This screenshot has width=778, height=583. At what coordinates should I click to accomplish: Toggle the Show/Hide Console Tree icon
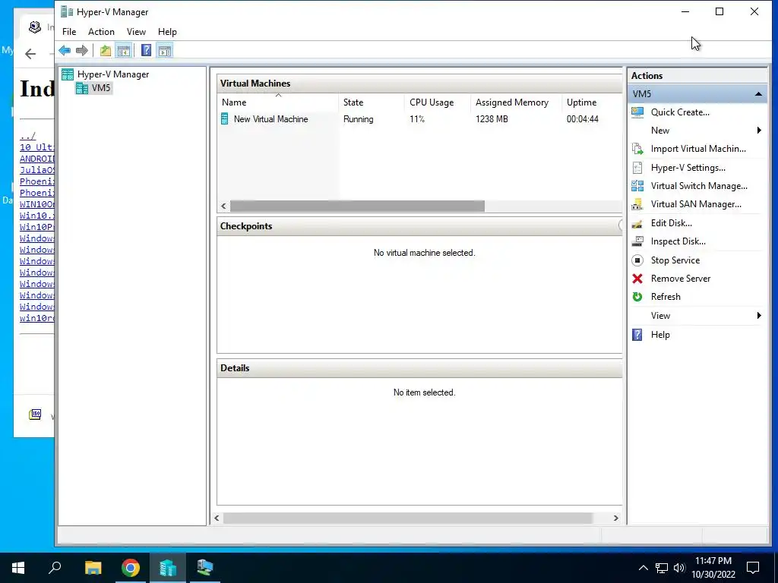tap(124, 51)
